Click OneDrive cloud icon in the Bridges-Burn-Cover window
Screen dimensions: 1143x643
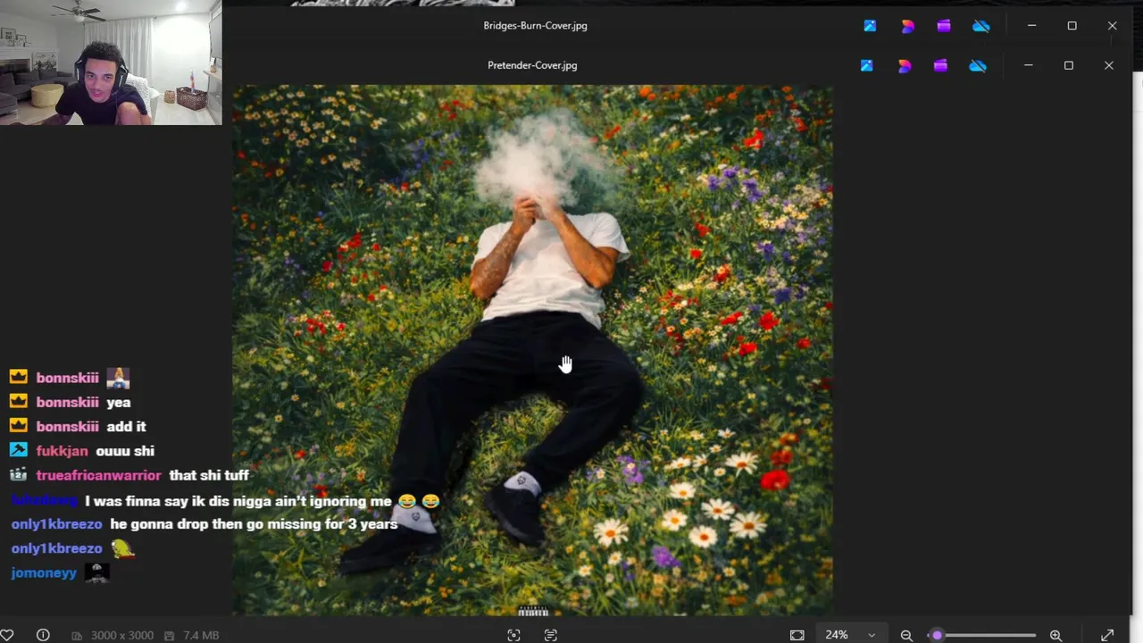click(981, 26)
